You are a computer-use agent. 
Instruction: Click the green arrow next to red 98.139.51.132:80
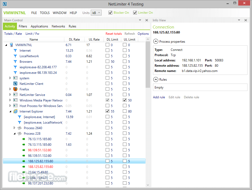tap(24, 150)
